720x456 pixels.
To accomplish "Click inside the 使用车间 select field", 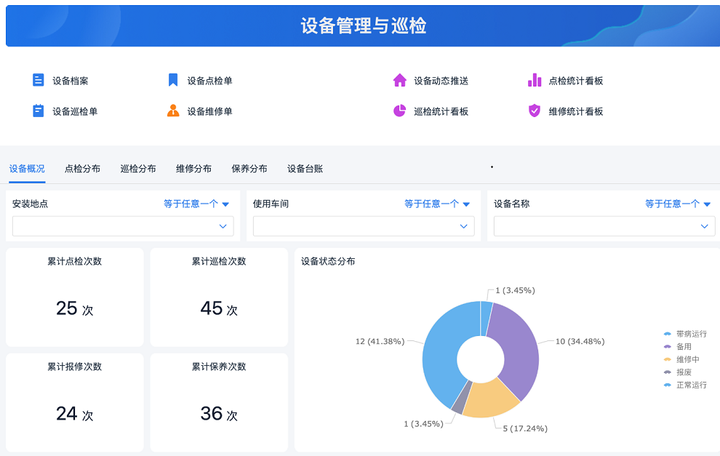I will click(x=364, y=226).
